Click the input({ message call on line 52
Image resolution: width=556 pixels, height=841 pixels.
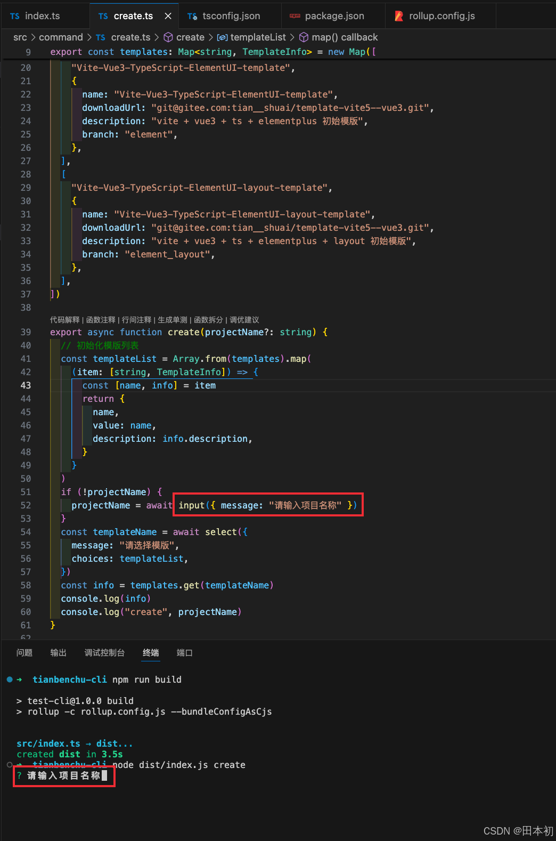tap(268, 505)
